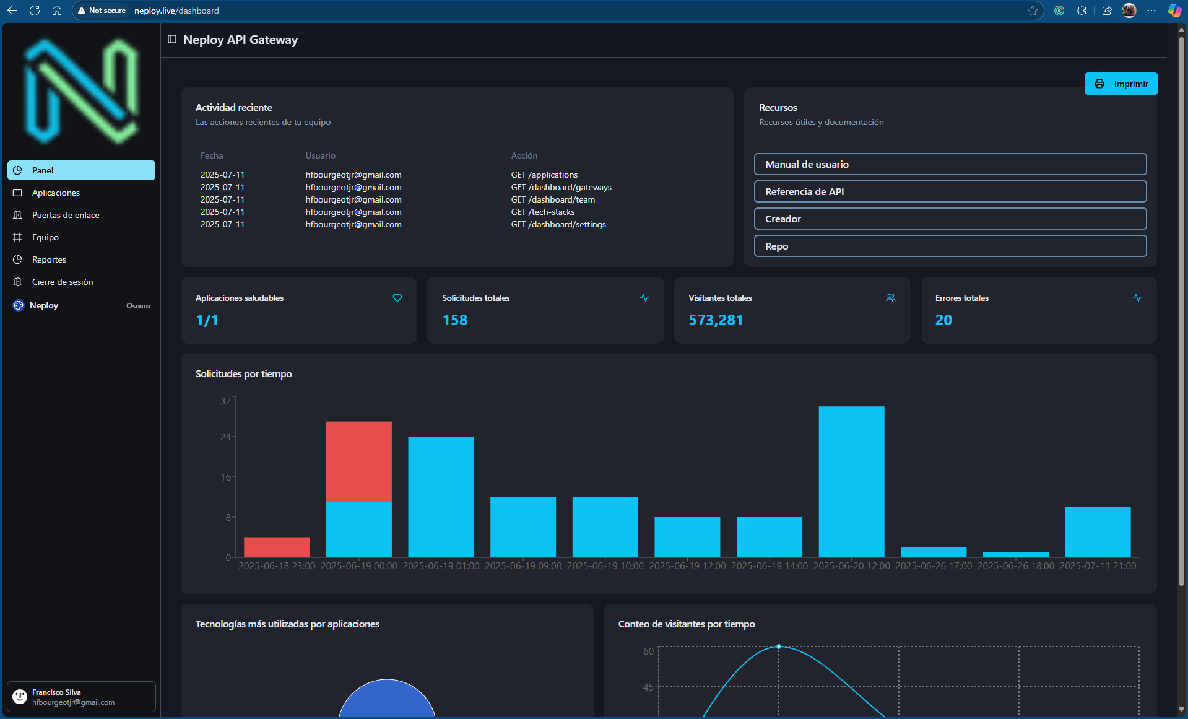Click the blue pie chart in Tecnologías
1188x719 pixels.
click(387, 700)
